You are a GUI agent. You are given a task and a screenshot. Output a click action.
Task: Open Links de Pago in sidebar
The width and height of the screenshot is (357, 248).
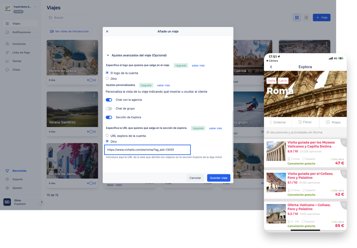pyautogui.click(x=21, y=53)
